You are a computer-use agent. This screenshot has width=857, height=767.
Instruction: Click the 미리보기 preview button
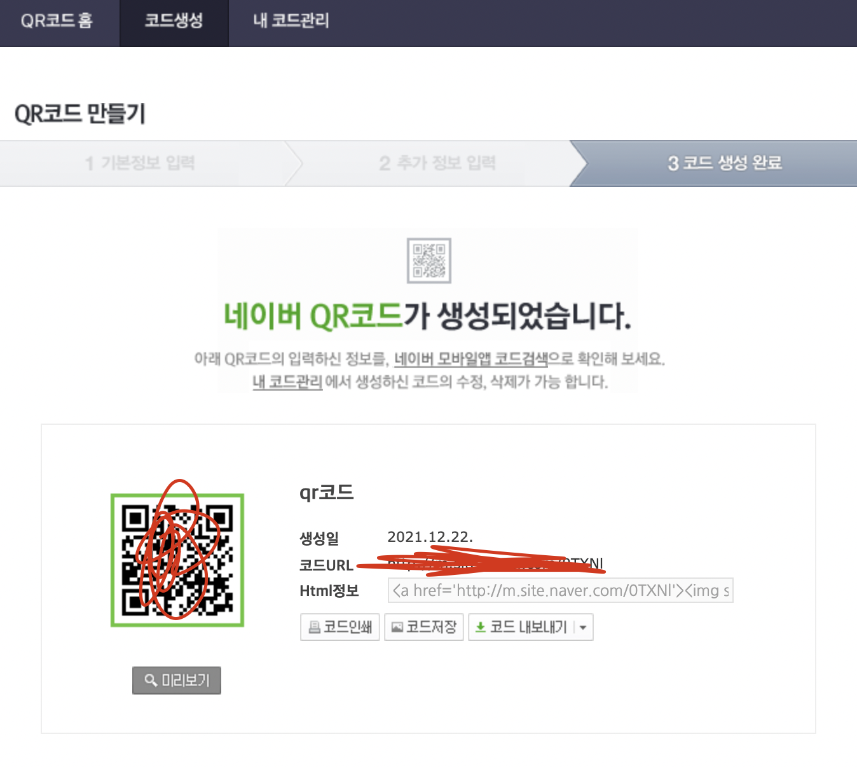tap(177, 681)
